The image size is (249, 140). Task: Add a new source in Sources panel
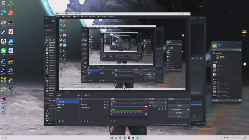[x=82, y=121]
